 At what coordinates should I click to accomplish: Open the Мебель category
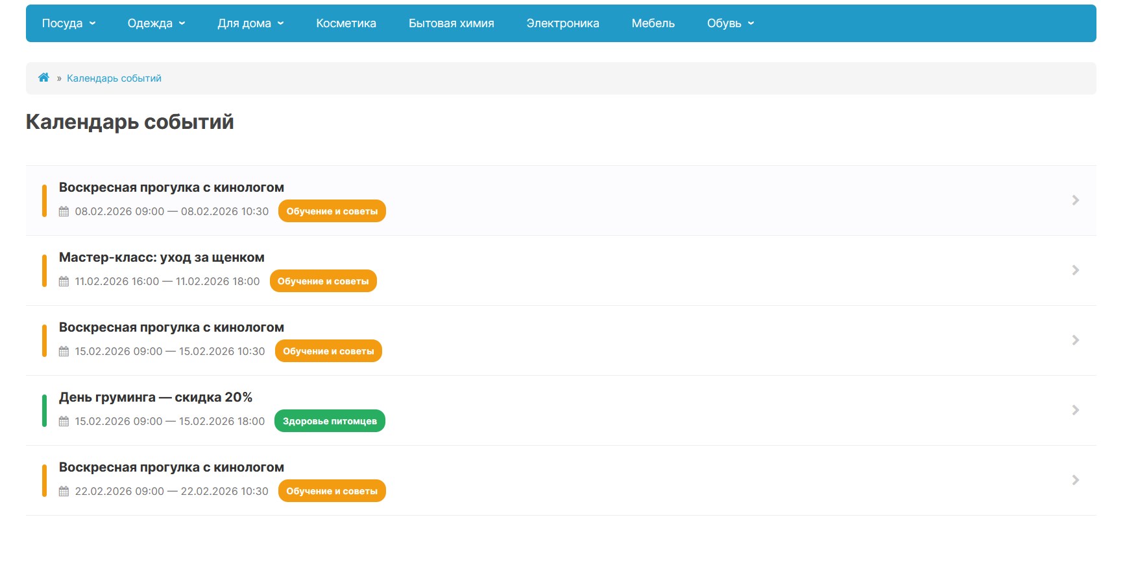pos(653,23)
